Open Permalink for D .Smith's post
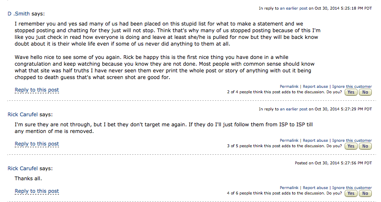 289,87
